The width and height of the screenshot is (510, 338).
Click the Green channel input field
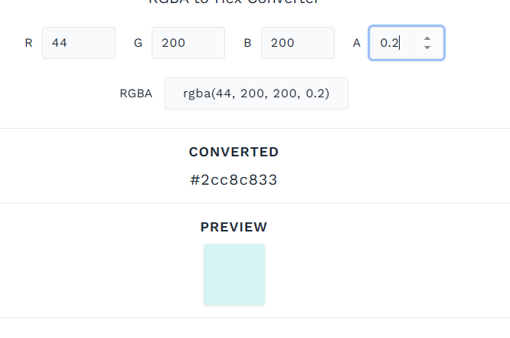click(x=188, y=43)
